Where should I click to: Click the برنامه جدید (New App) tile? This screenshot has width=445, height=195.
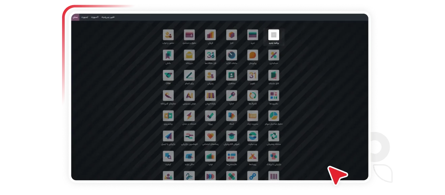click(x=273, y=35)
